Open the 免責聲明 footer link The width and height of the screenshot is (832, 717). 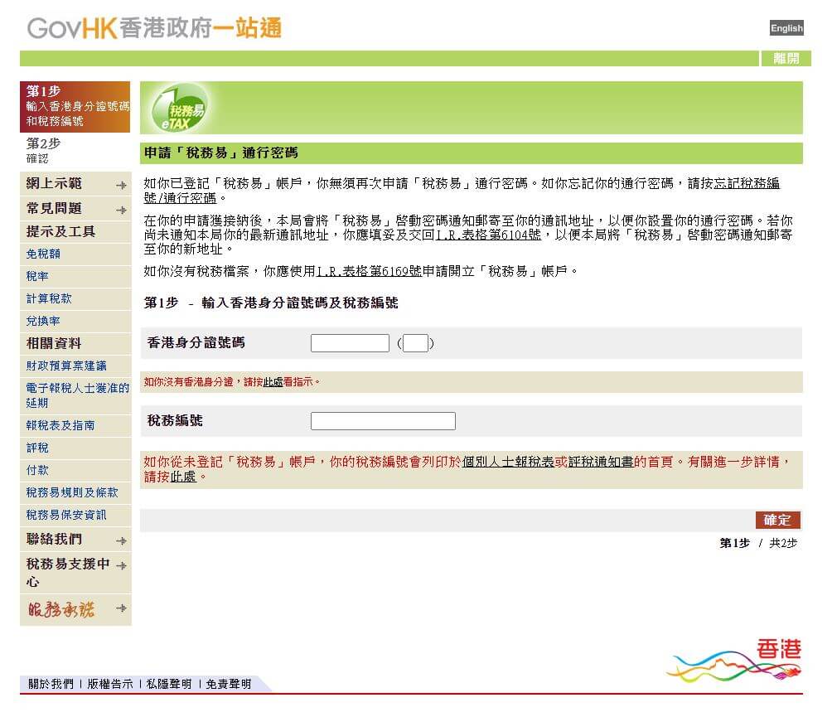point(228,684)
